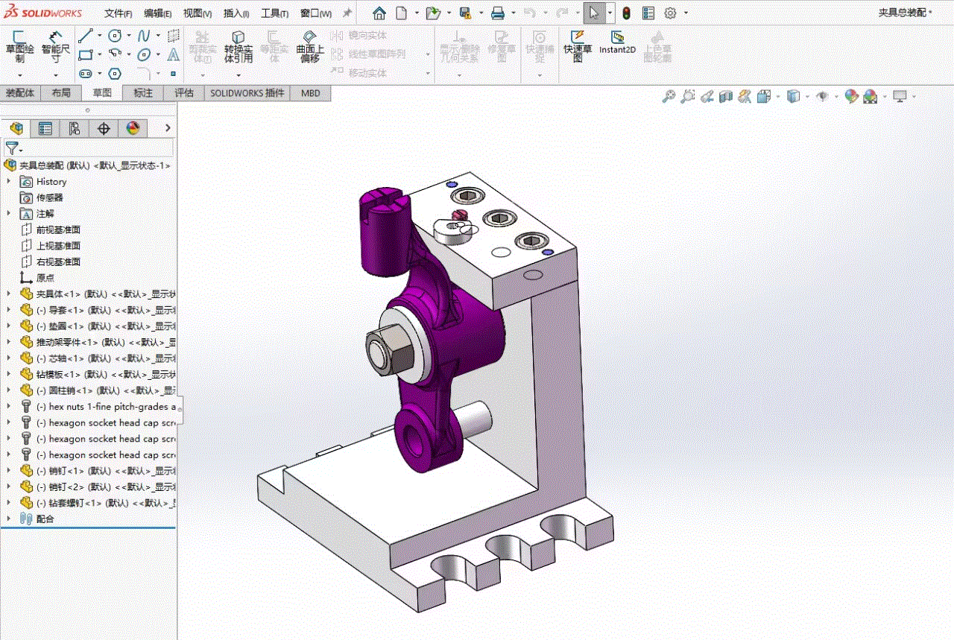Click the Offset On Surface (曲面上偏移) tool
This screenshot has width=954, height=640.
point(310,46)
